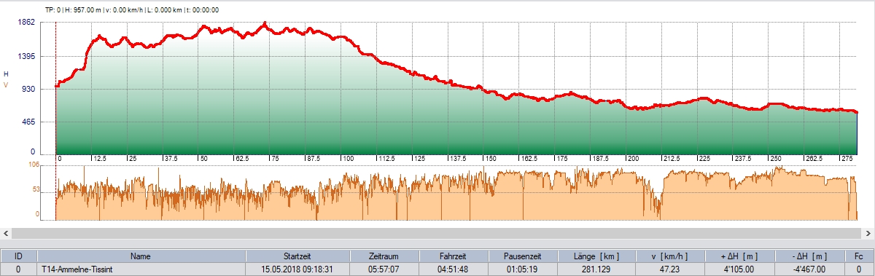Select length value 281.129

[597, 269]
